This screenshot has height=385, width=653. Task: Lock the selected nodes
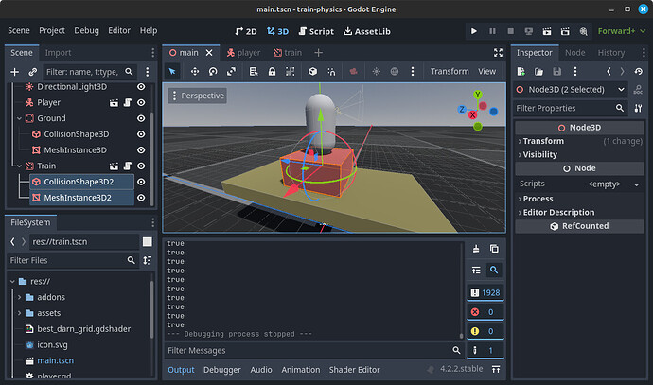(x=272, y=71)
